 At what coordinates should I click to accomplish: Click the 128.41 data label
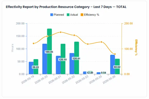76,59
